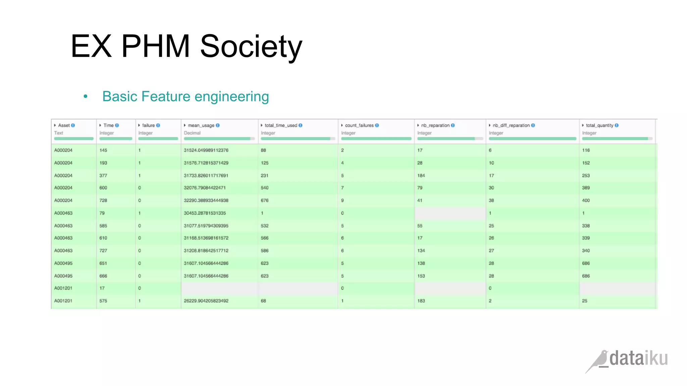Select the mean_usage cell 32076.79084422471

coord(220,188)
